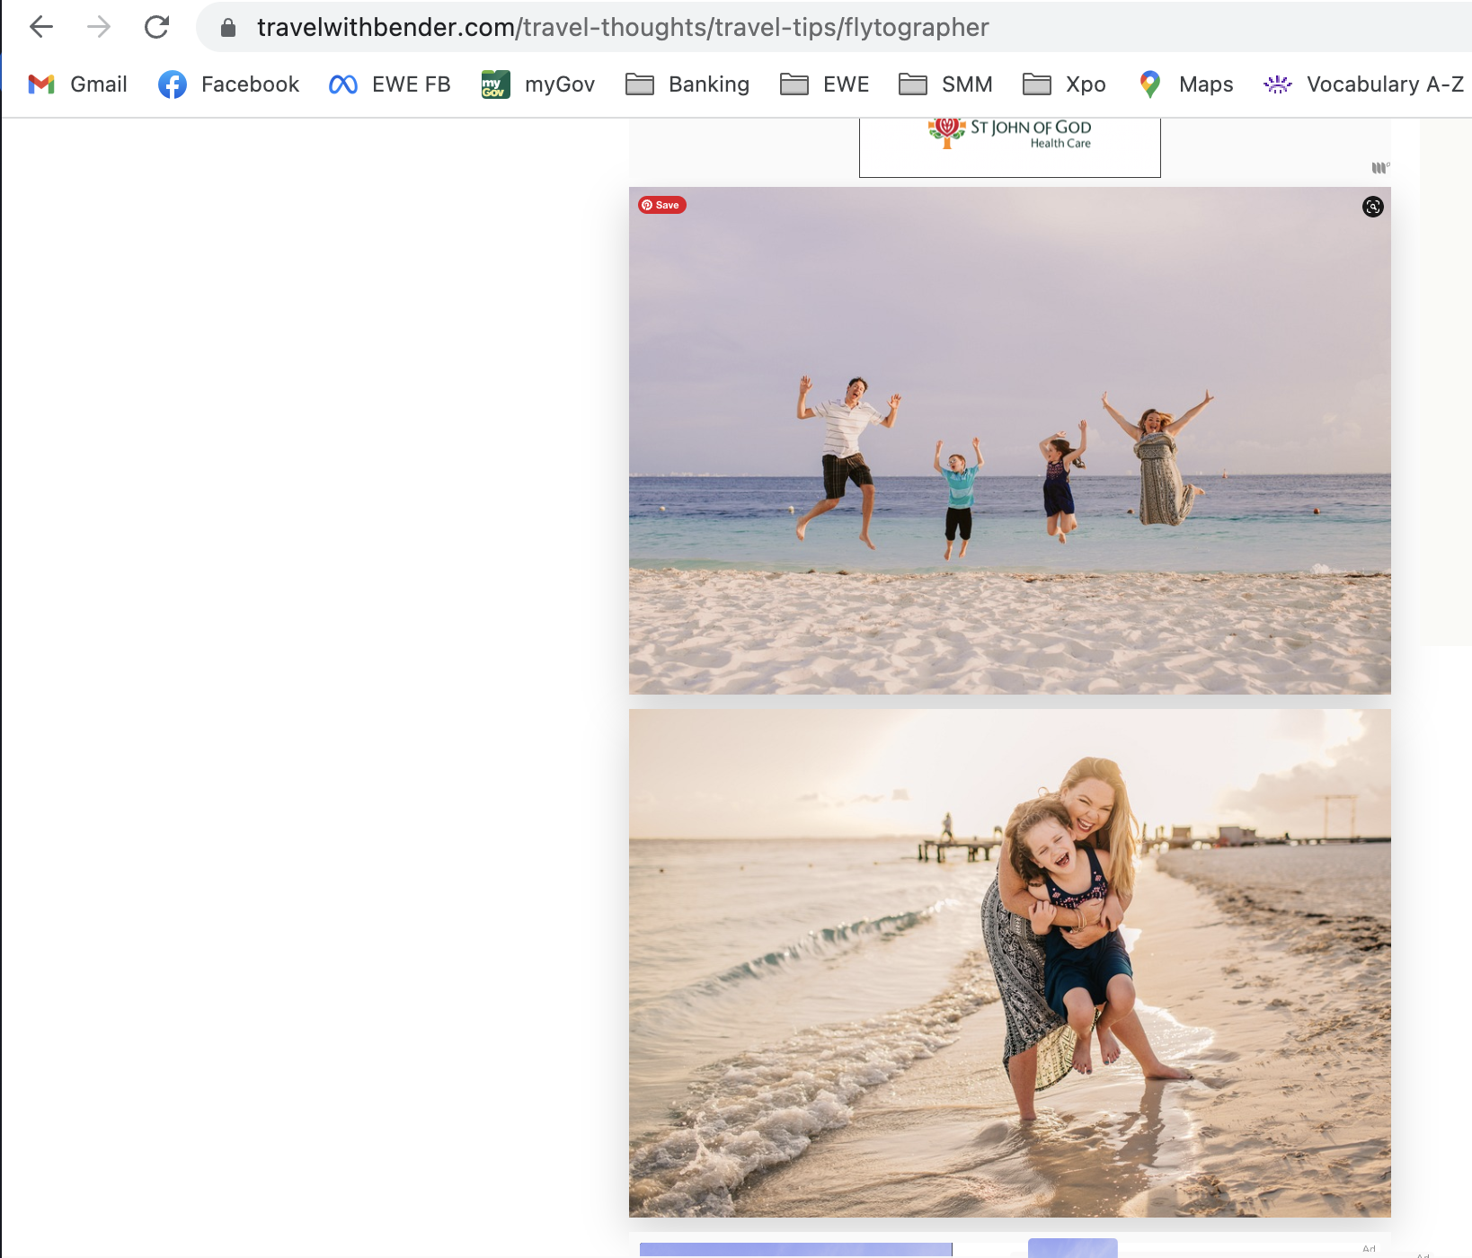Open the Facebook bookmark
This screenshot has width=1472, height=1258.
[x=228, y=84]
